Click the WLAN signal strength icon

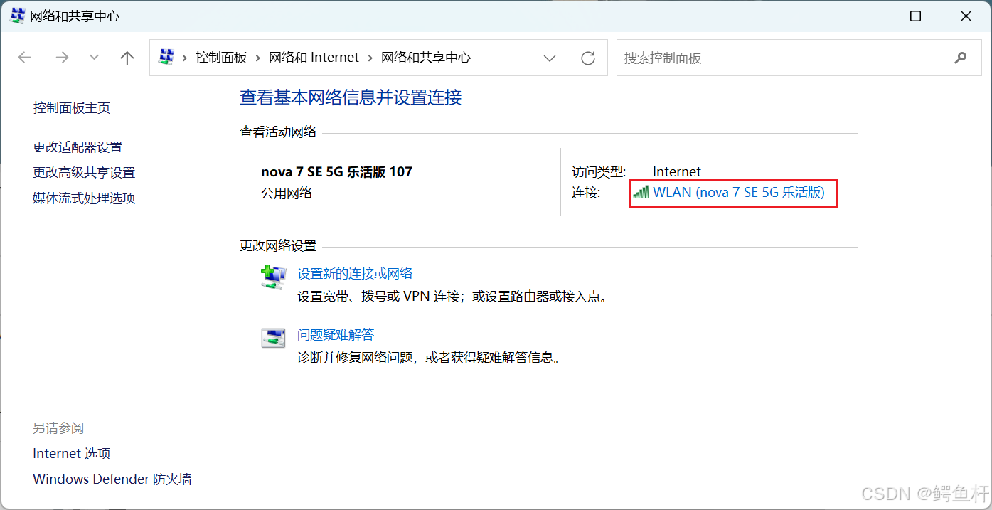[641, 193]
